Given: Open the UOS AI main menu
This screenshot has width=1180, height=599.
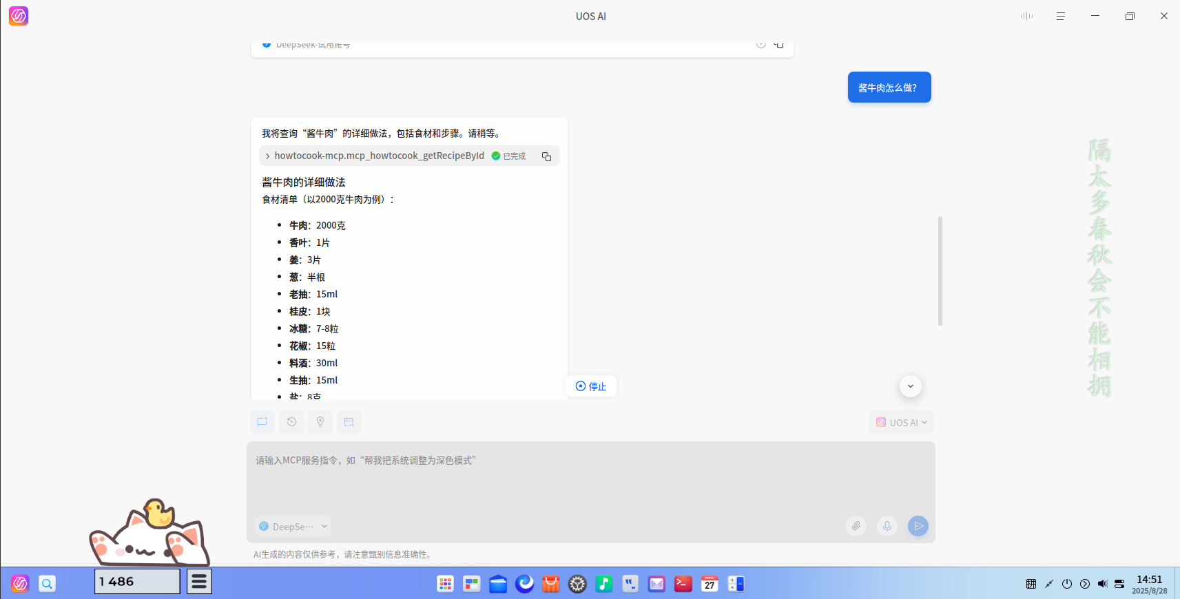Looking at the screenshot, I should pyautogui.click(x=1061, y=16).
